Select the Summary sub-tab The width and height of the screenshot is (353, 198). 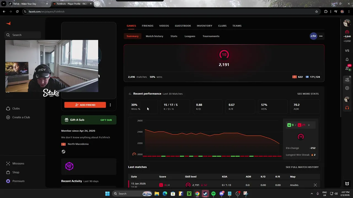coord(132,36)
